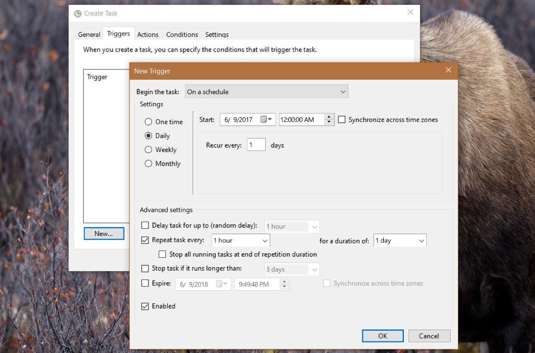This screenshot has height=353, width=535.
Task: Disable the Enabled checkbox
Action: [x=145, y=306]
